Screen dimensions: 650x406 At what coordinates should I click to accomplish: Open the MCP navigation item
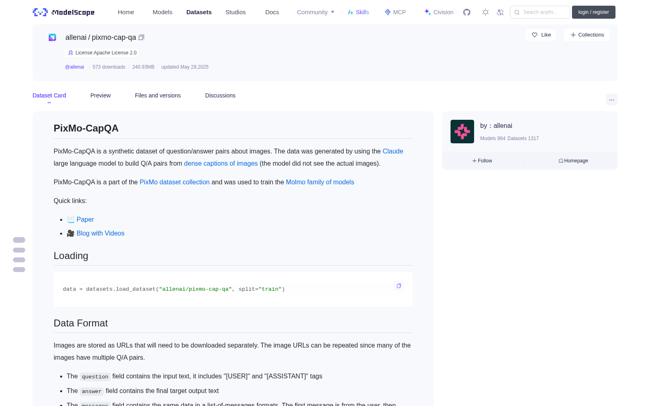click(395, 12)
